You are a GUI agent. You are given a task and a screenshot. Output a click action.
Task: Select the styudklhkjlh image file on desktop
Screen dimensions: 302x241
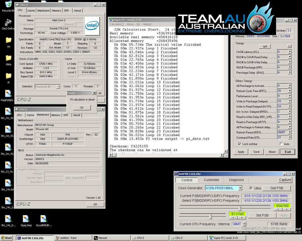pos(44,219)
